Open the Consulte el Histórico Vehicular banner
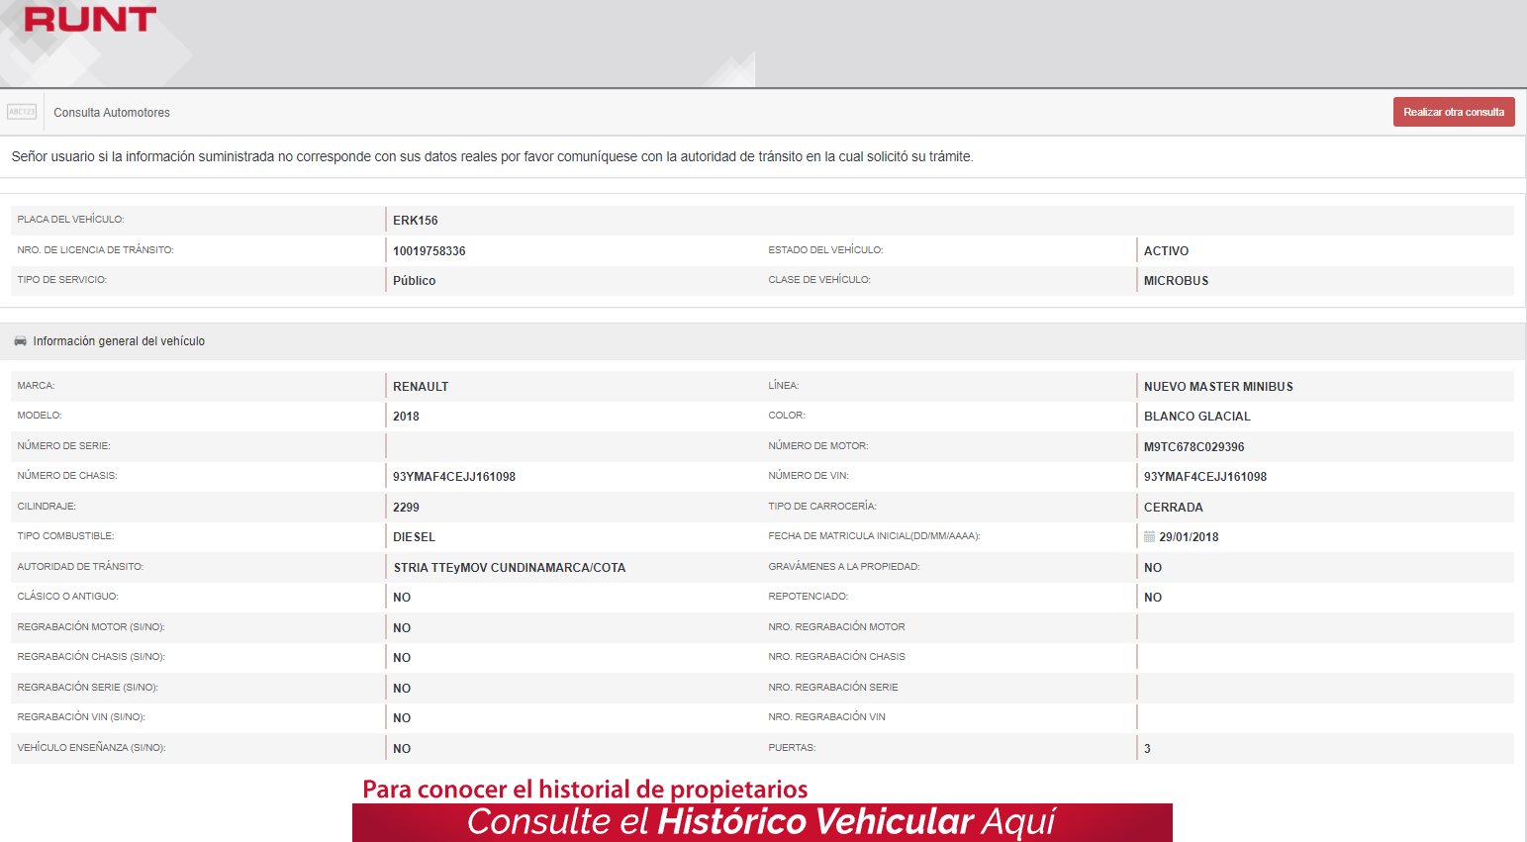1527x842 pixels. click(x=761, y=822)
